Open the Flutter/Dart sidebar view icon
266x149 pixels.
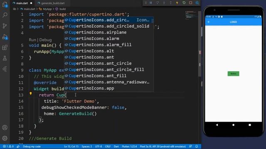coord(5,69)
